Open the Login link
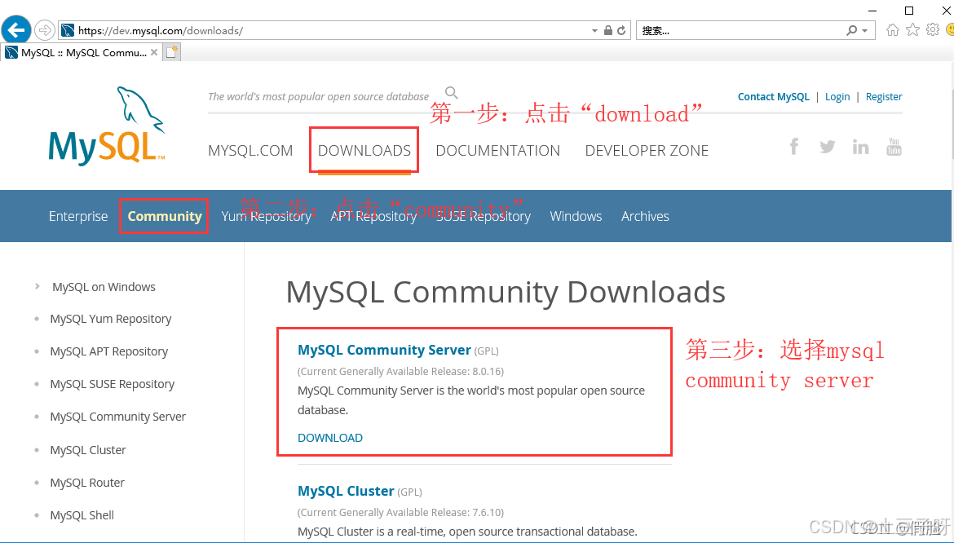The width and height of the screenshot is (954, 543). tap(837, 97)
